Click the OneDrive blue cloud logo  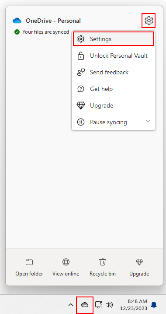click(17, 21)
